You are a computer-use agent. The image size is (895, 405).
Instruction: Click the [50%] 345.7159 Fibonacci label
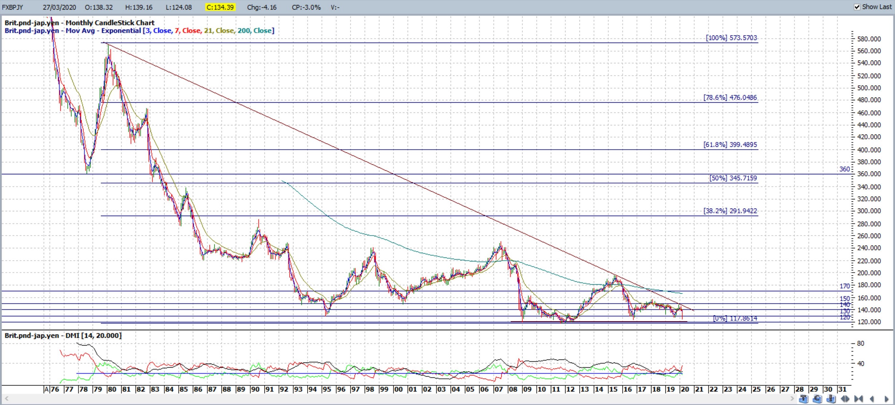click(733, 178)
